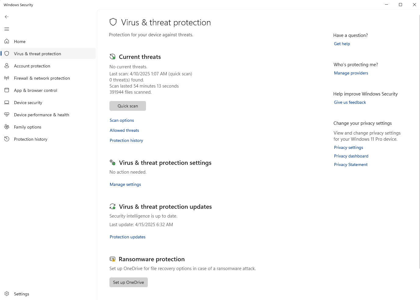
Task: Click the Account protection person icon
Action: [x=7, y=66]
